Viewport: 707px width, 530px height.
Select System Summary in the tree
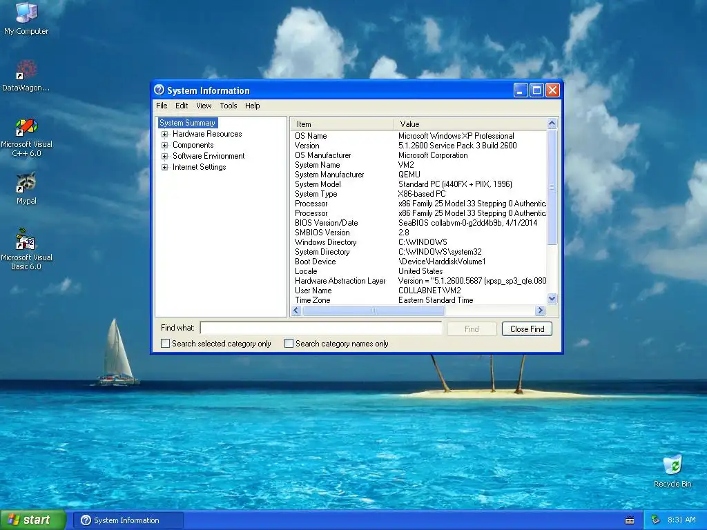coord(188,123)
